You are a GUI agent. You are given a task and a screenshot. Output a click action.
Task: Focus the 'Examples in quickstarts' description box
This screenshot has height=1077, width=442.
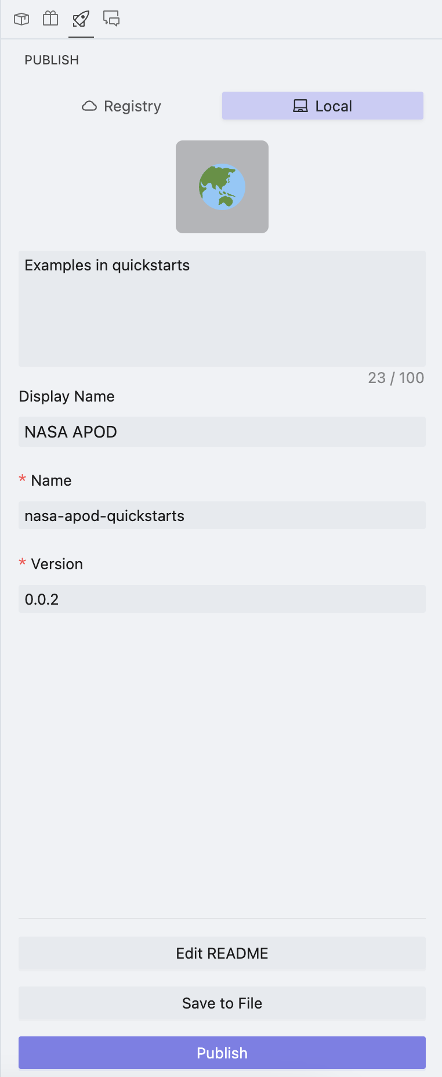(222, 309)
